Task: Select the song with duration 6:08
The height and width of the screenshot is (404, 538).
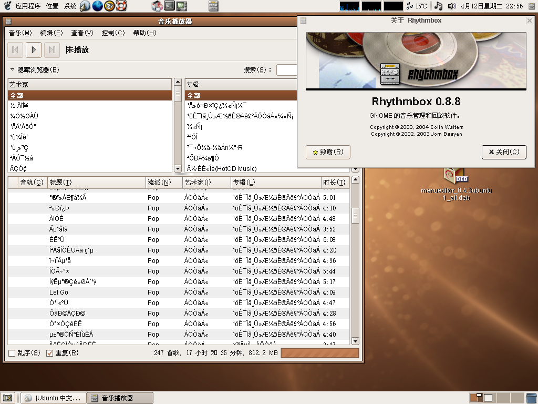Action: click(179, 240)
